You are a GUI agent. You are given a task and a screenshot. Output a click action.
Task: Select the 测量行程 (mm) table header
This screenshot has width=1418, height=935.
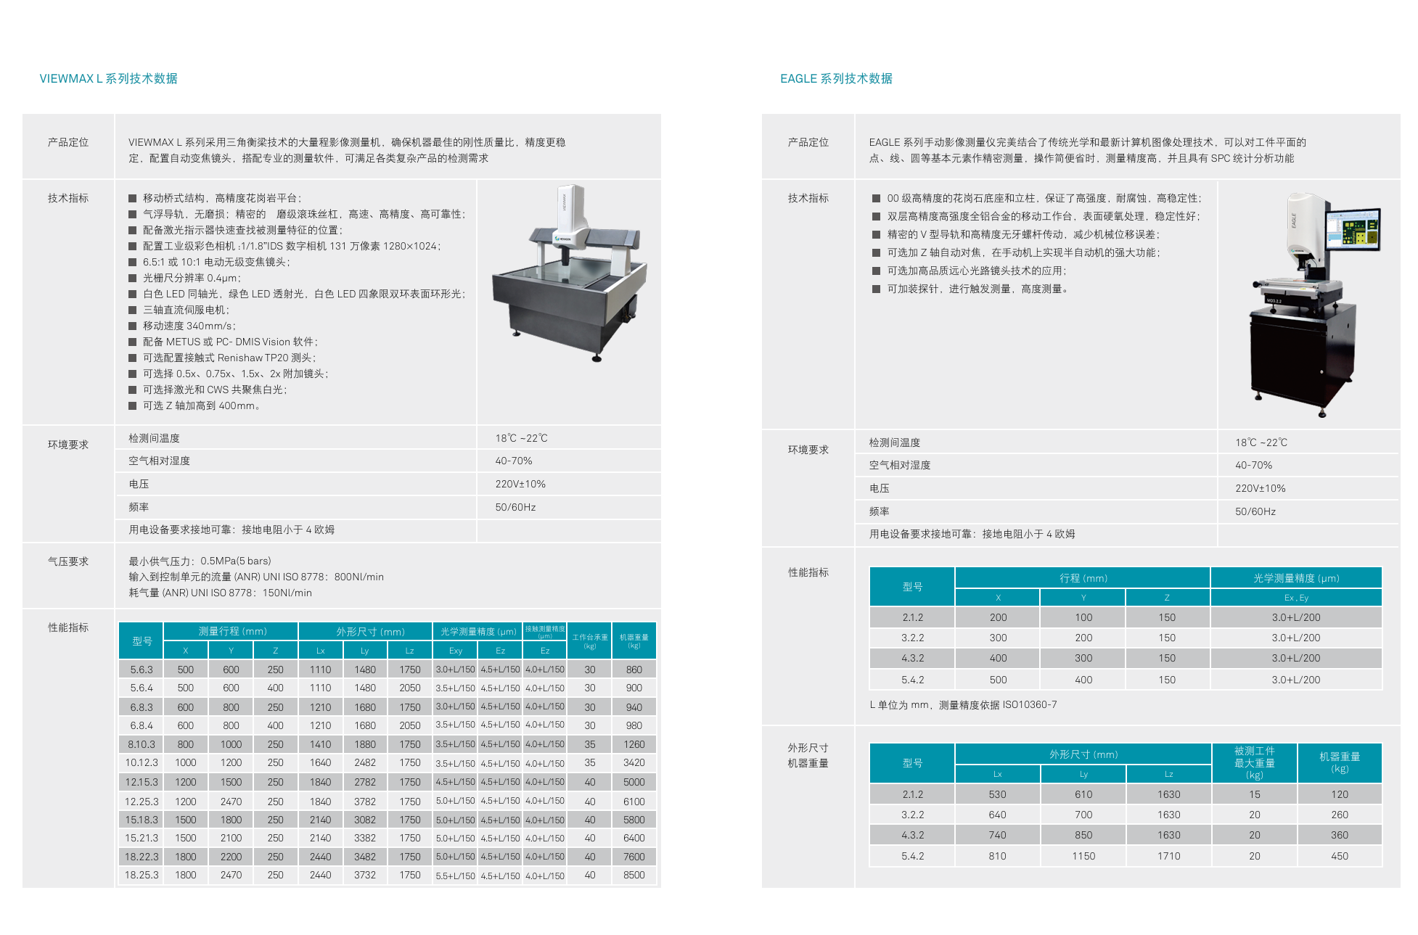click(232, 631)
